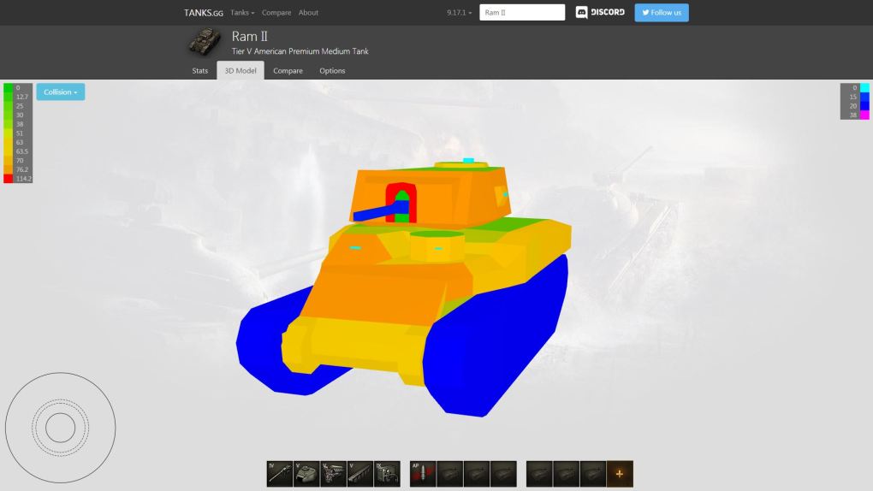Open the Discord link

coord(600,13)
